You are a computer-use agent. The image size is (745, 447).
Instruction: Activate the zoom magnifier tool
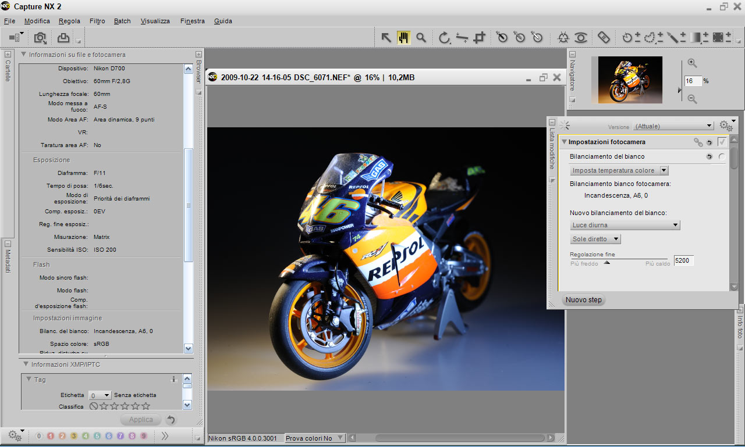point(421,38)
